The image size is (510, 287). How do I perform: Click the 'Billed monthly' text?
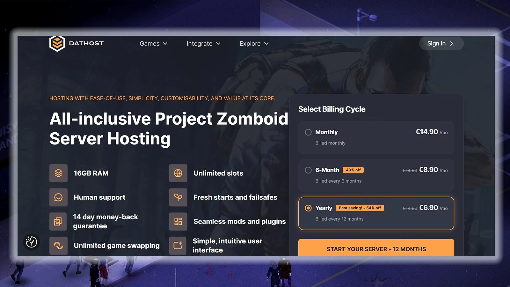(x=330, y=143)
